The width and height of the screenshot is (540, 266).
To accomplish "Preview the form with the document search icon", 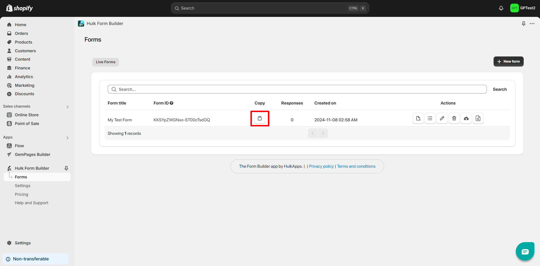I will 478,119.
